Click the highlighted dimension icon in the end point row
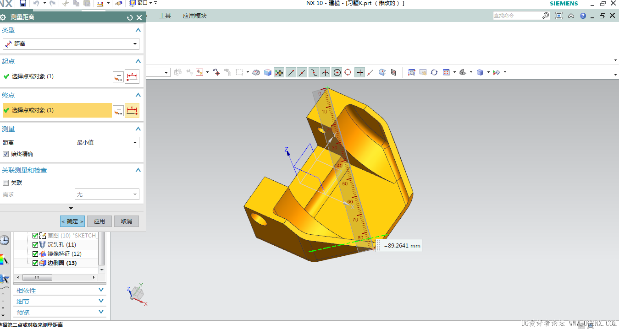 coord(132,110)
